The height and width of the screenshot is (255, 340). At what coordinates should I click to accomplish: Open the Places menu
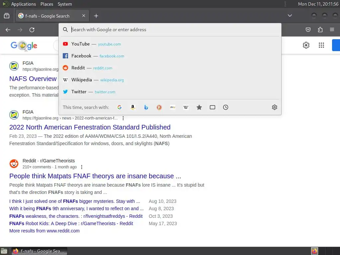click(x=46, y=4)
